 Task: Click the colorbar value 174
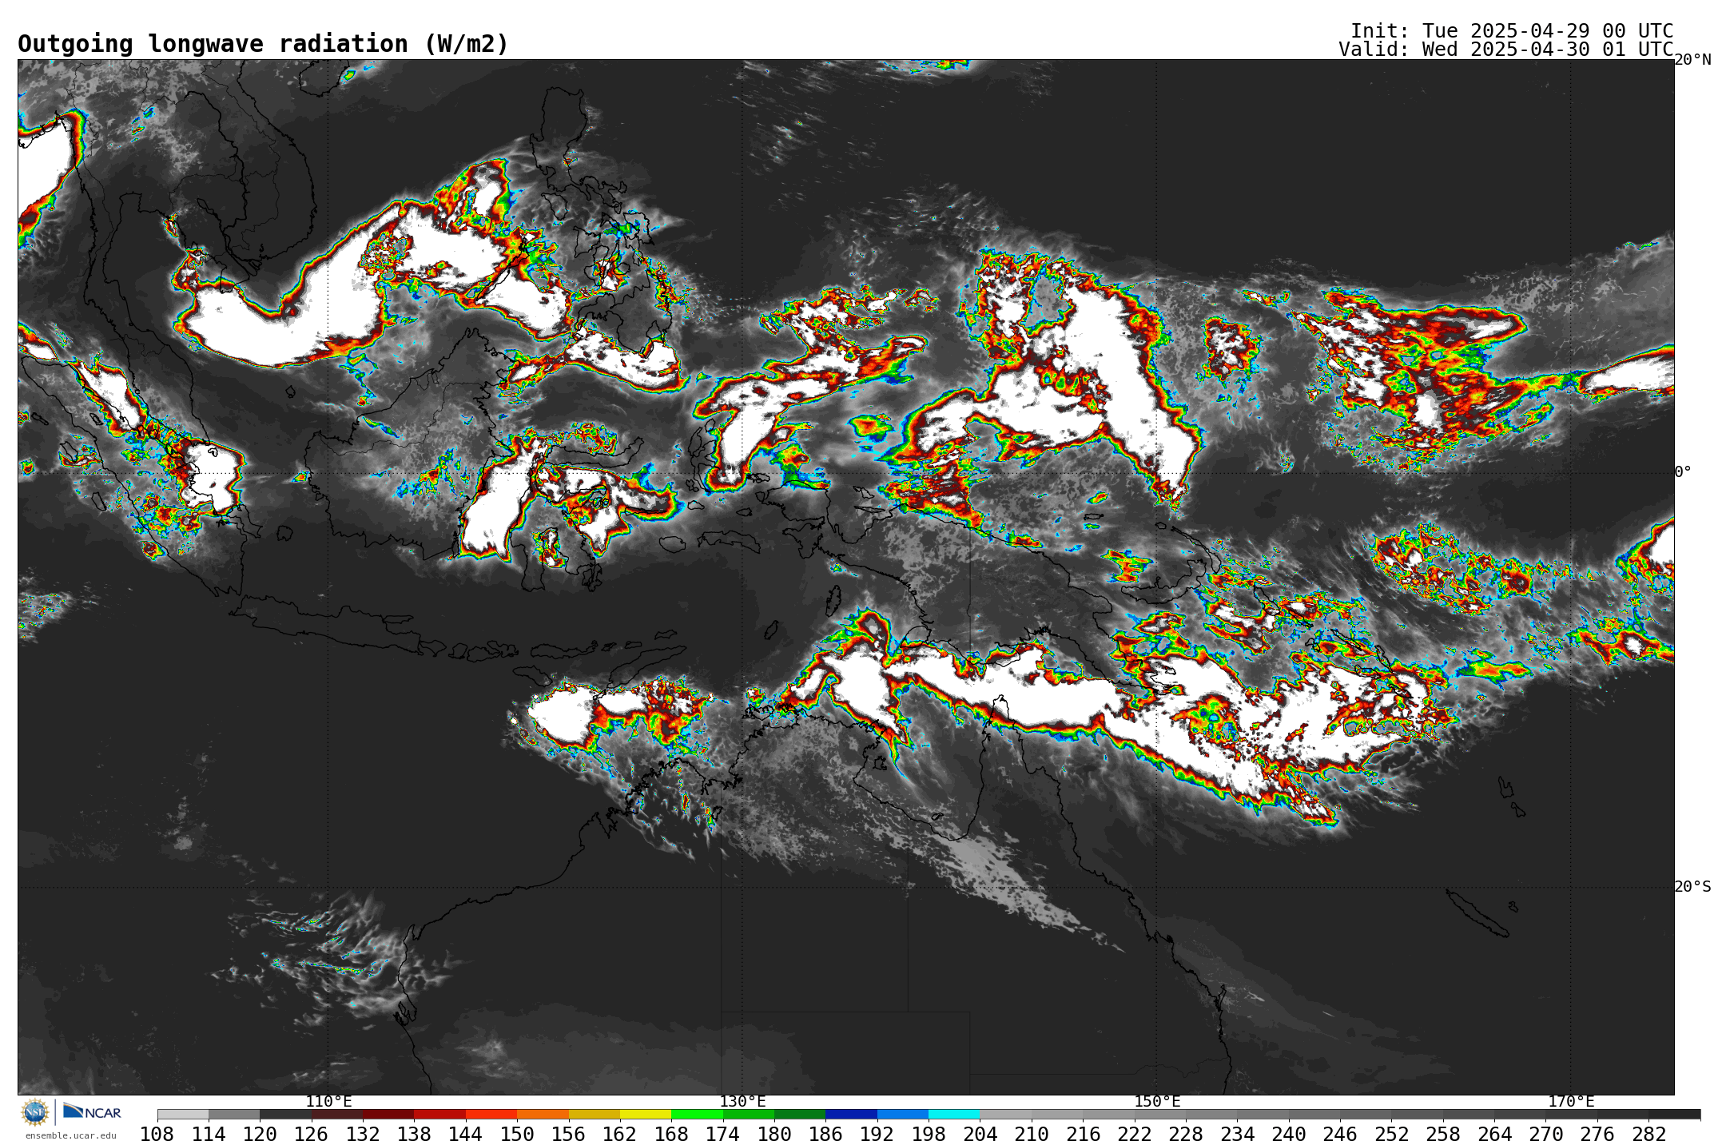(x=723, y=1134)
